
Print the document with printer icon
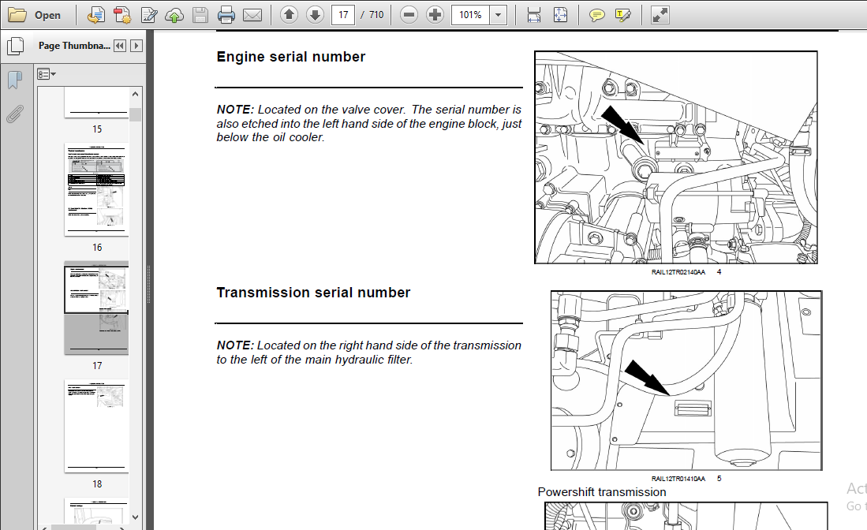tap(226, 15)
